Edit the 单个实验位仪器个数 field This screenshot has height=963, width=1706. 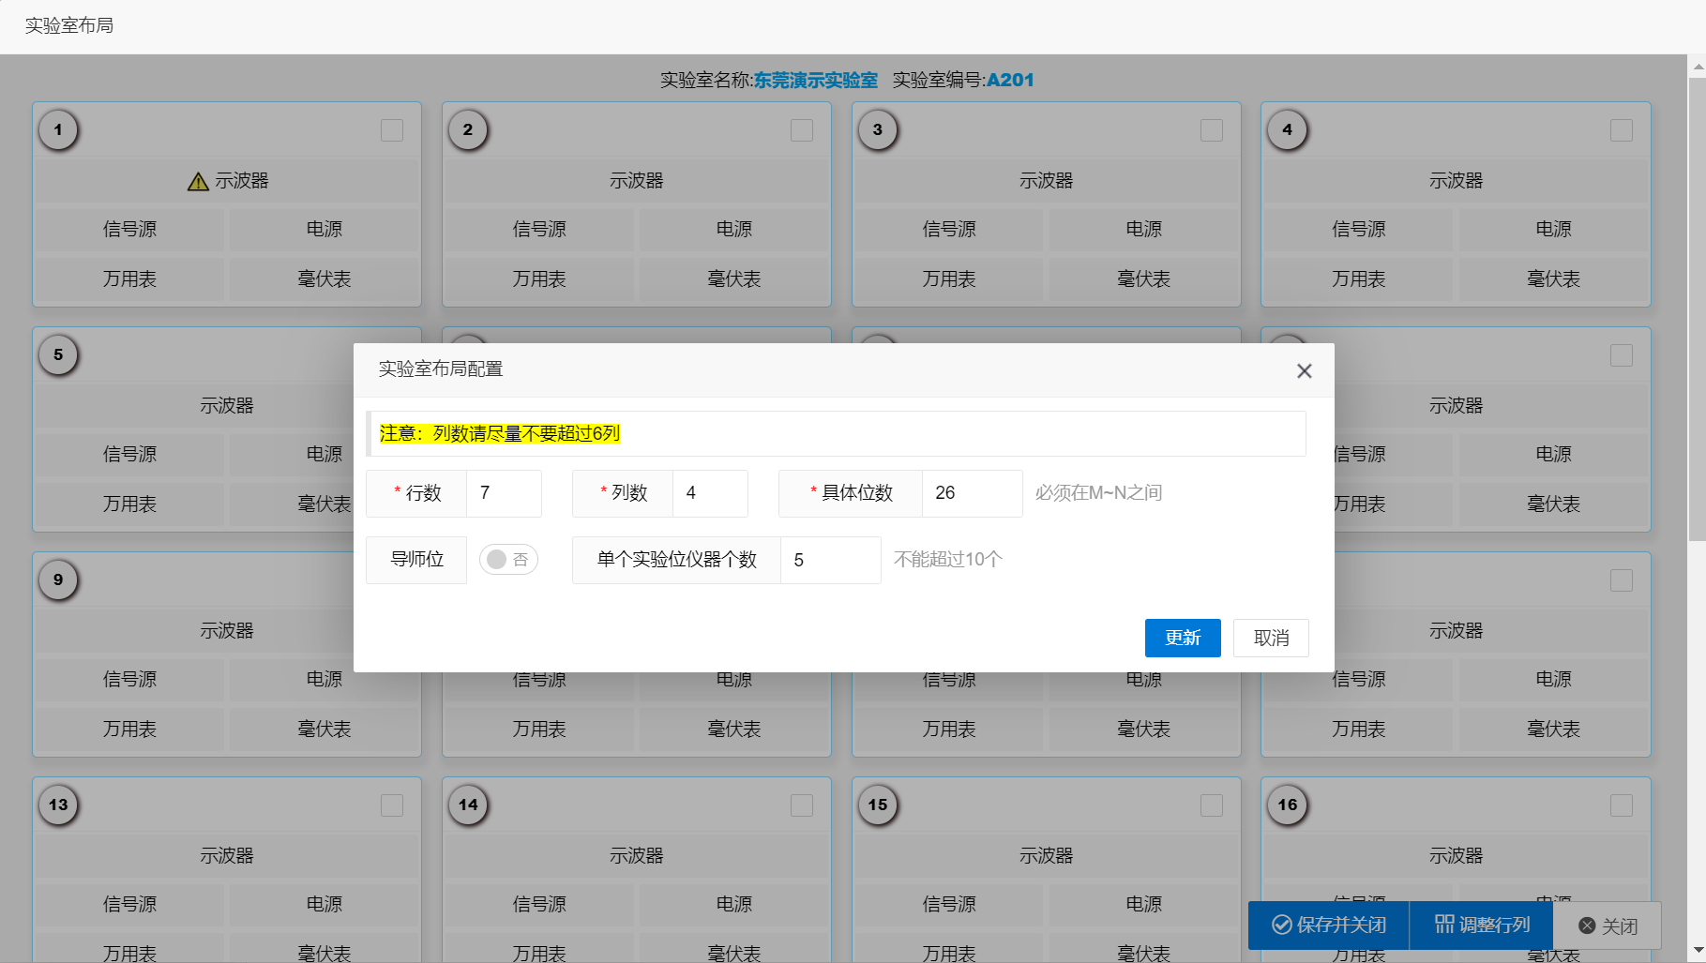(x=830, y=561)
